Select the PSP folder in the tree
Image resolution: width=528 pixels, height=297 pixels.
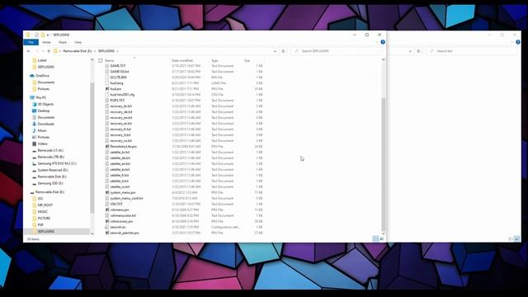click(x=38, y=225)
